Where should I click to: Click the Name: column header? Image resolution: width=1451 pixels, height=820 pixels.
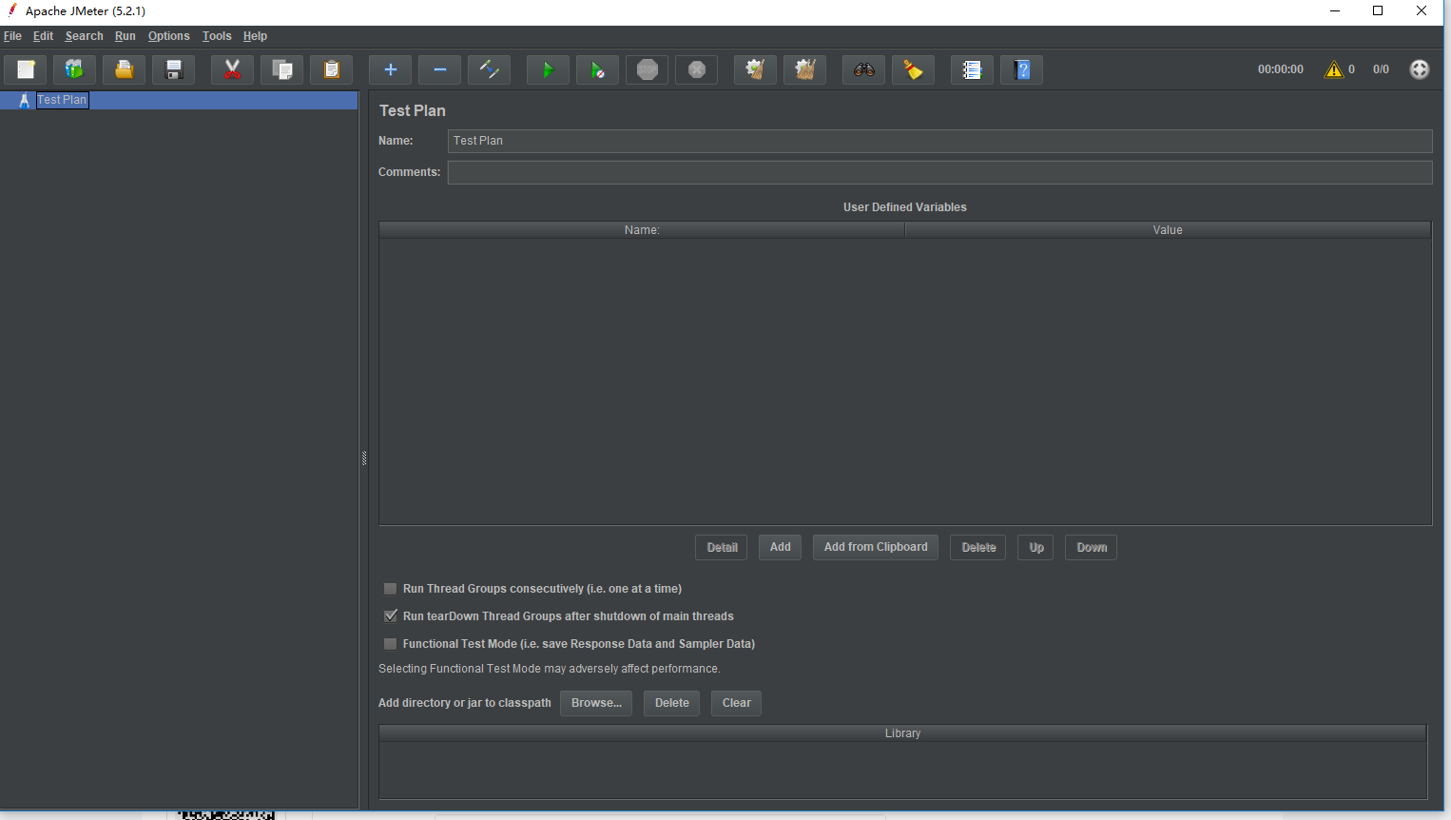click(642, 230)
